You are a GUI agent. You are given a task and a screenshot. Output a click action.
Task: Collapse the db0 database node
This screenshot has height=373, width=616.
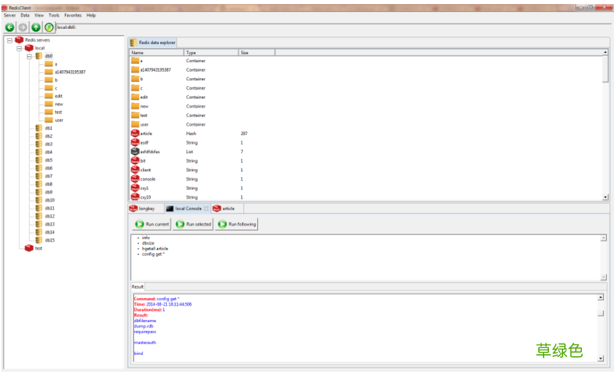[x=29, y=56]
